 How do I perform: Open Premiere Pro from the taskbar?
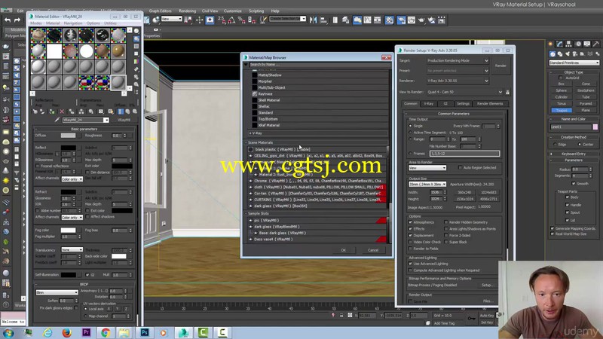[x=86, y=332]
